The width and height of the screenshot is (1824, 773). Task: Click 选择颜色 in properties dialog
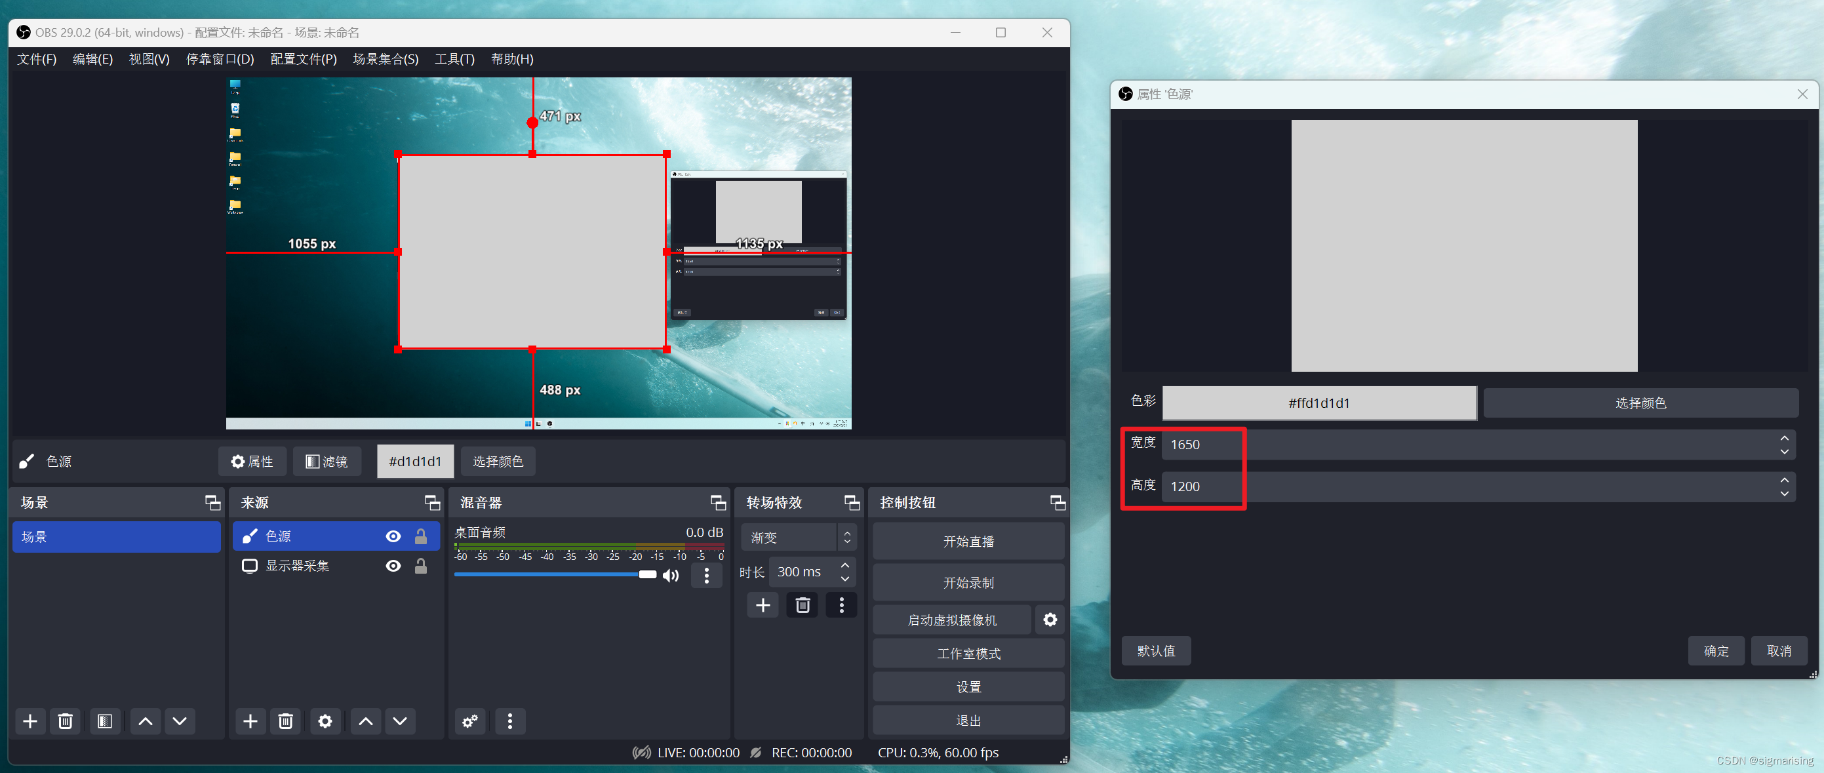1640,403
